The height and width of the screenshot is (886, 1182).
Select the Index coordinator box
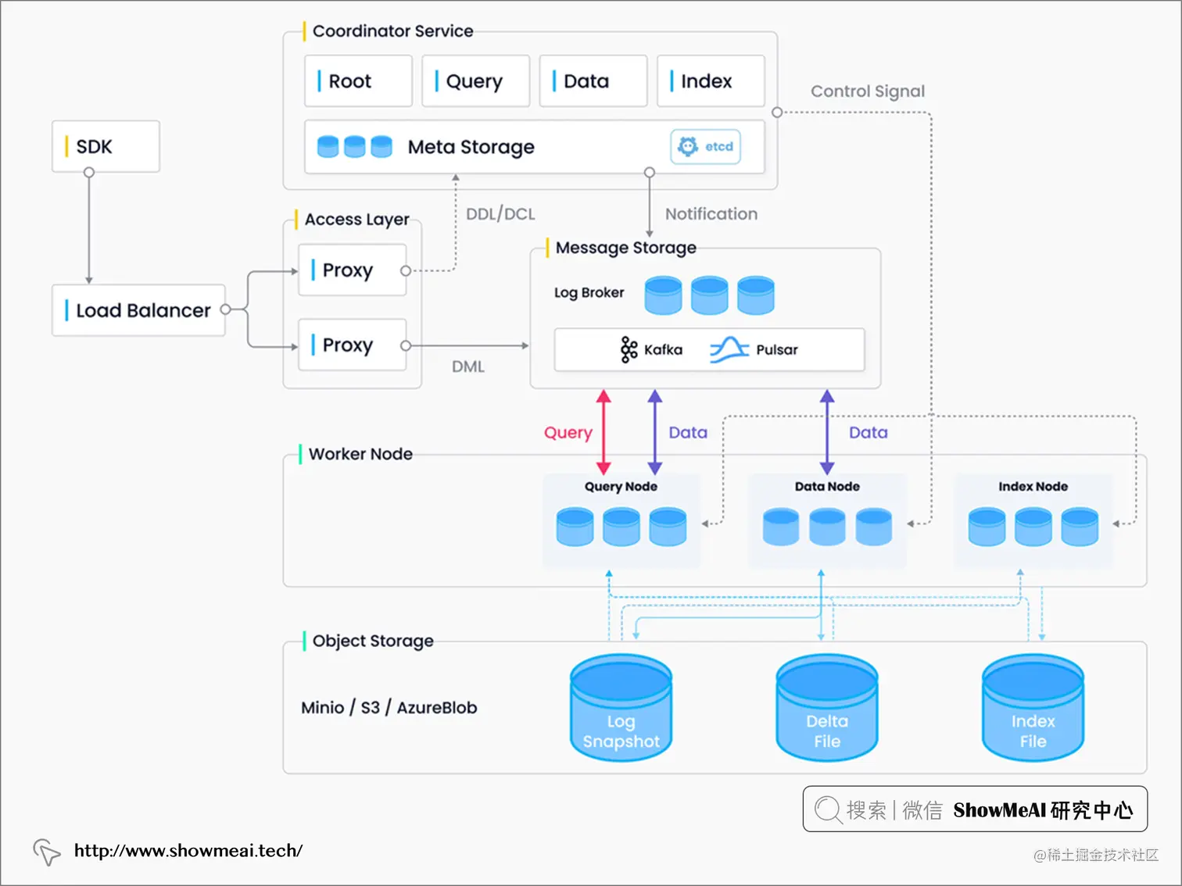(x=711, y=80)
